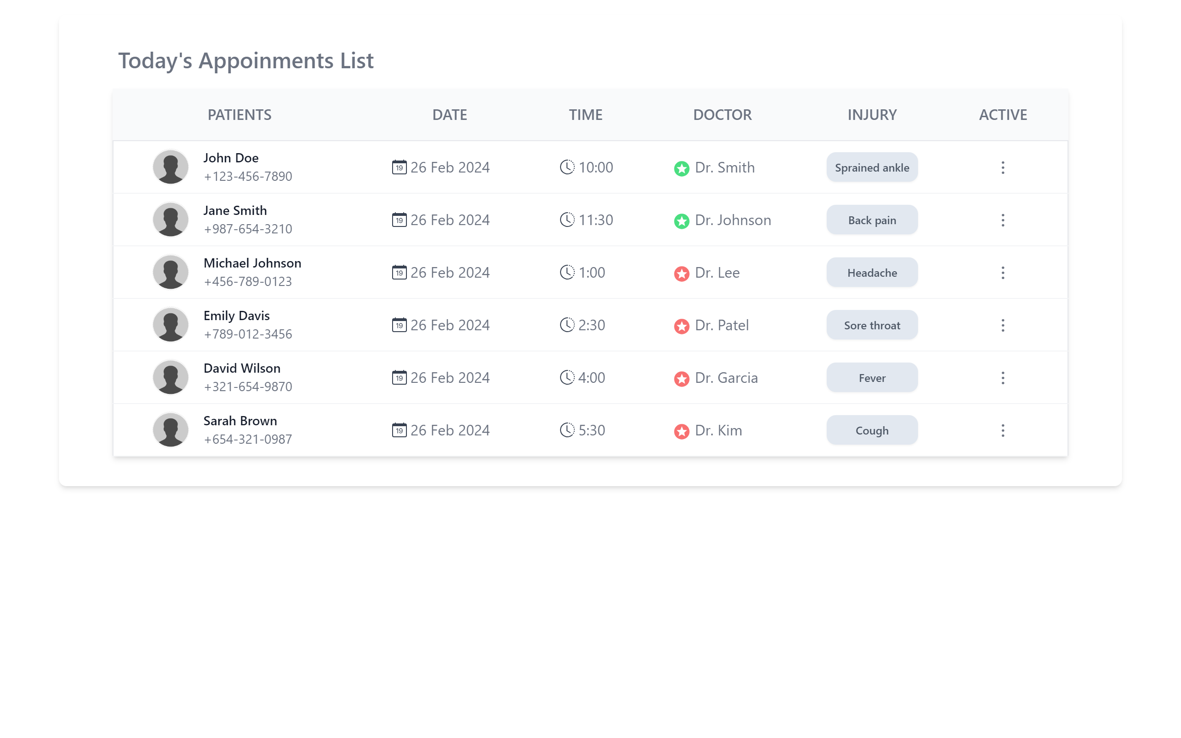The image size is (1181, 738).
Task: Open the David Wilson row actions dropdown
Action: point(1002,378)
